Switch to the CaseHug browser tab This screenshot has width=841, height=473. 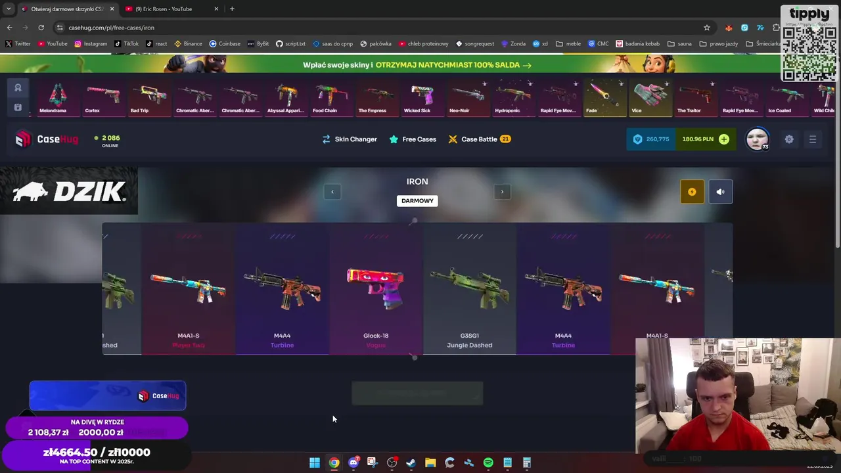(67, 9)
